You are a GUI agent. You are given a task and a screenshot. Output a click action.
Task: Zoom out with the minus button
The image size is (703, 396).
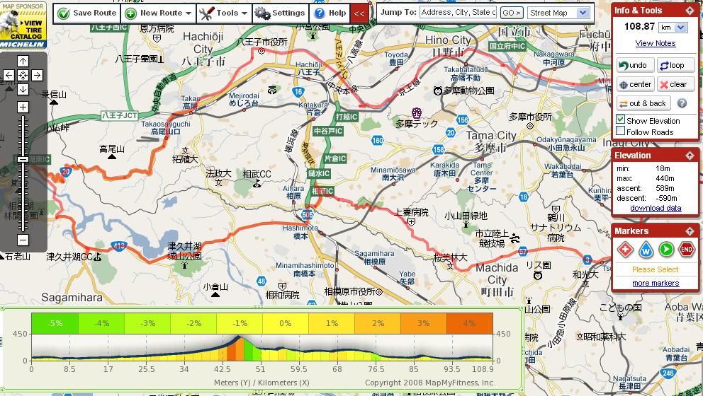coord(23,240)
